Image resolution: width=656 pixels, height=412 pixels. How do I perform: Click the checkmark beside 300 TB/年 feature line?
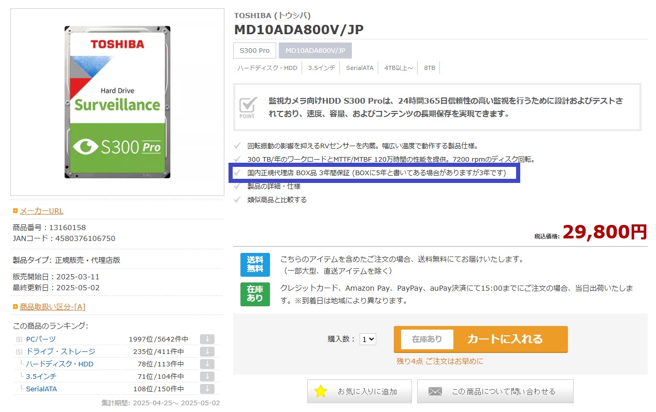237,159
